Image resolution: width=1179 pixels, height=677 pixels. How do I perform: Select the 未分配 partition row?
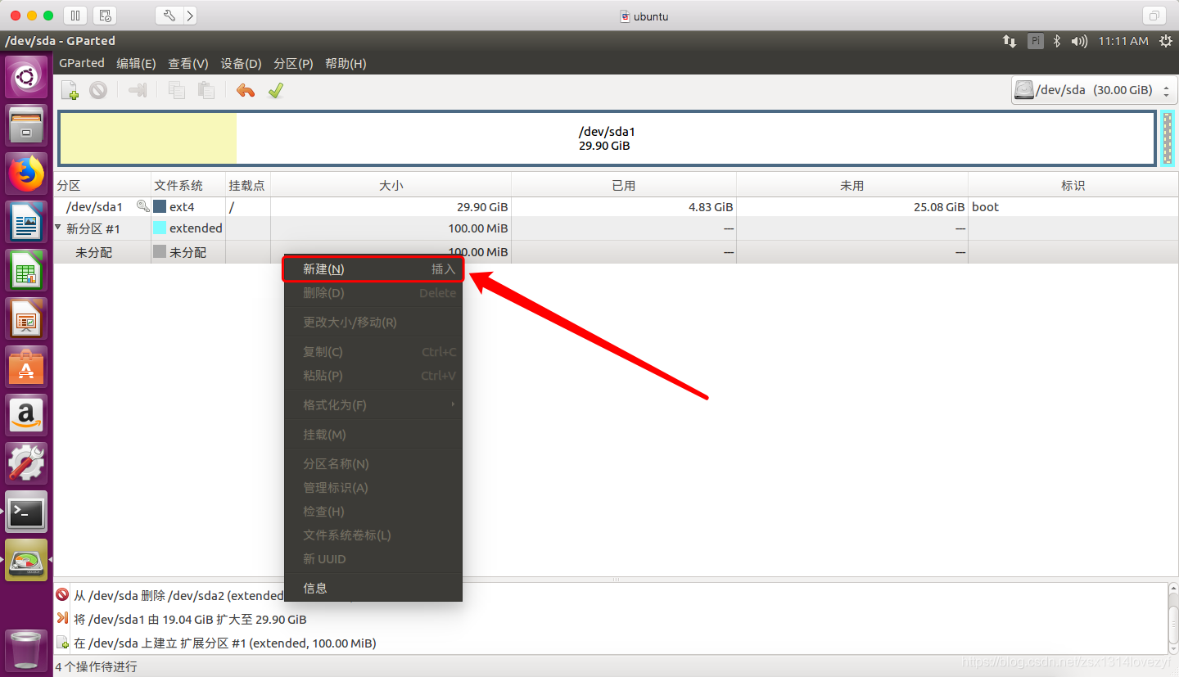coord(616,252)
